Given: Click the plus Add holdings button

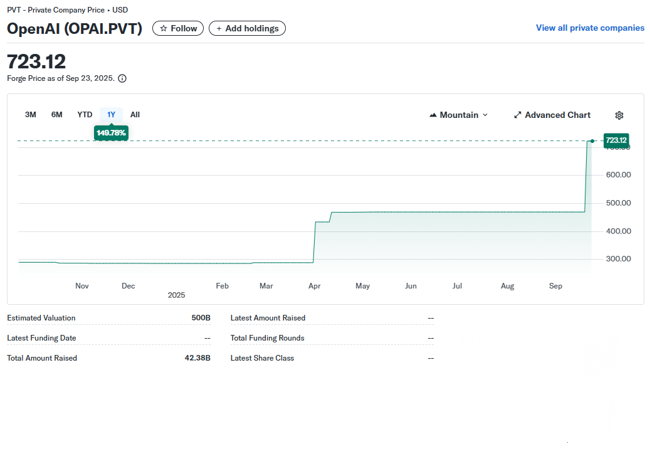Looking at the screenshot, I should click(x=247, y=28).
